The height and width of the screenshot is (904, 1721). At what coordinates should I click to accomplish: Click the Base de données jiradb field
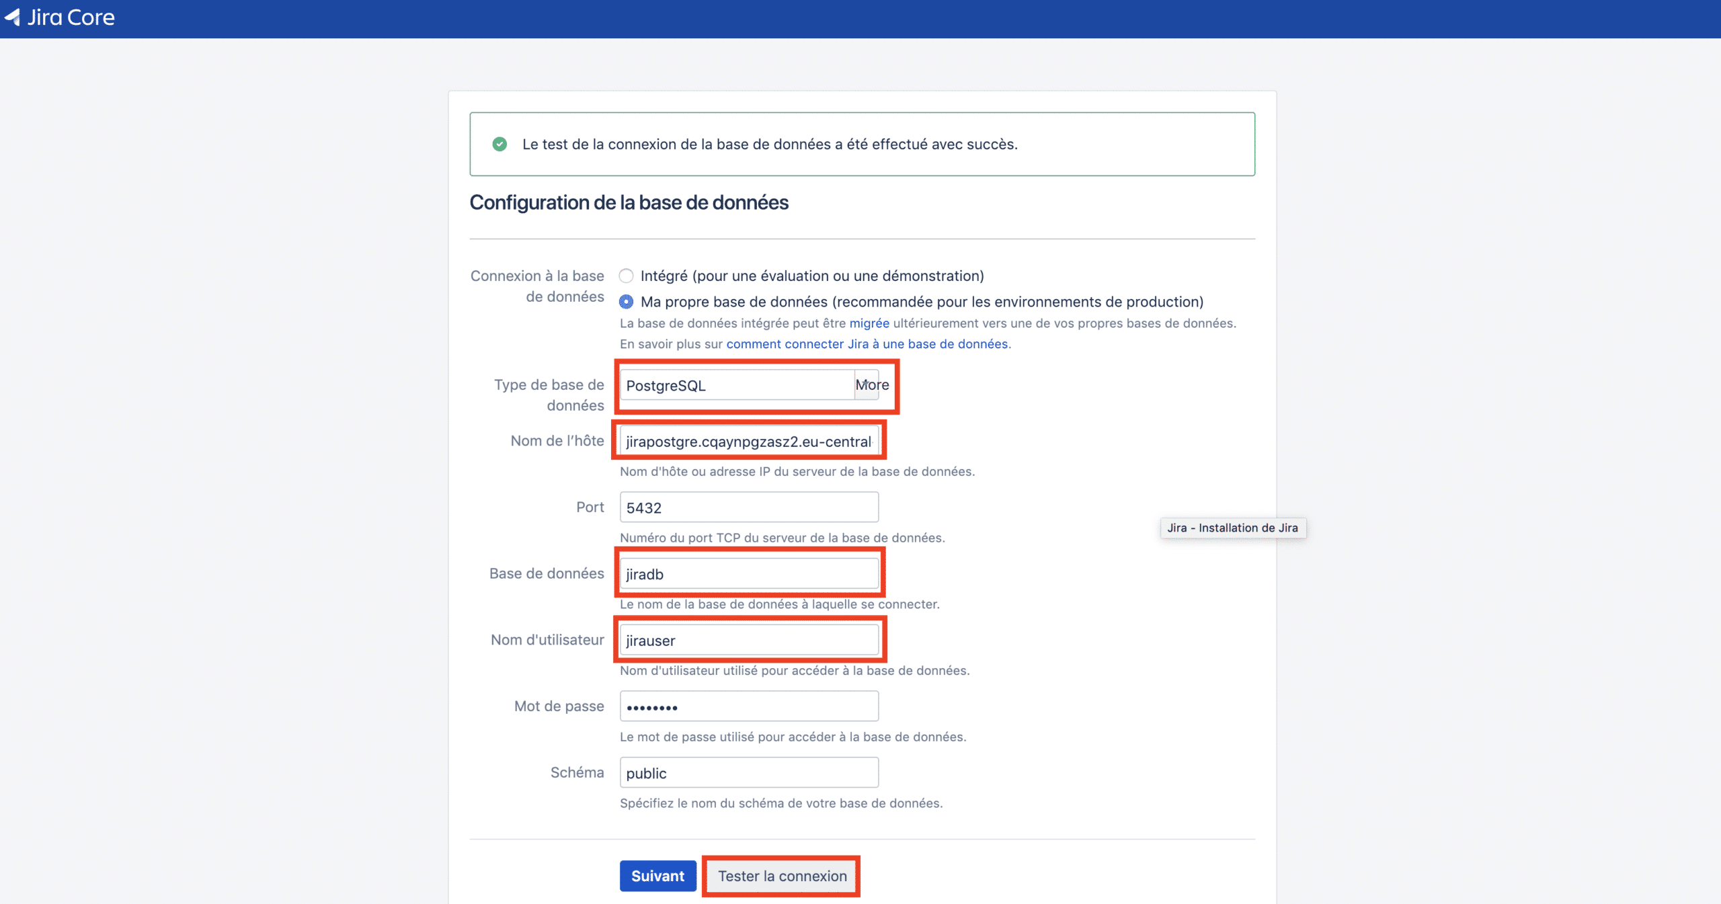coord(749,573)
